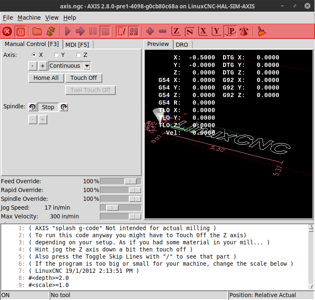The image size is (315, 300).
Task: Start spindle counterclockwise icon
Action: click(32, 107)
